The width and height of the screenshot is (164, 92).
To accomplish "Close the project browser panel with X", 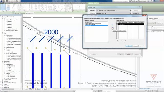I will (x=21, y=15).
